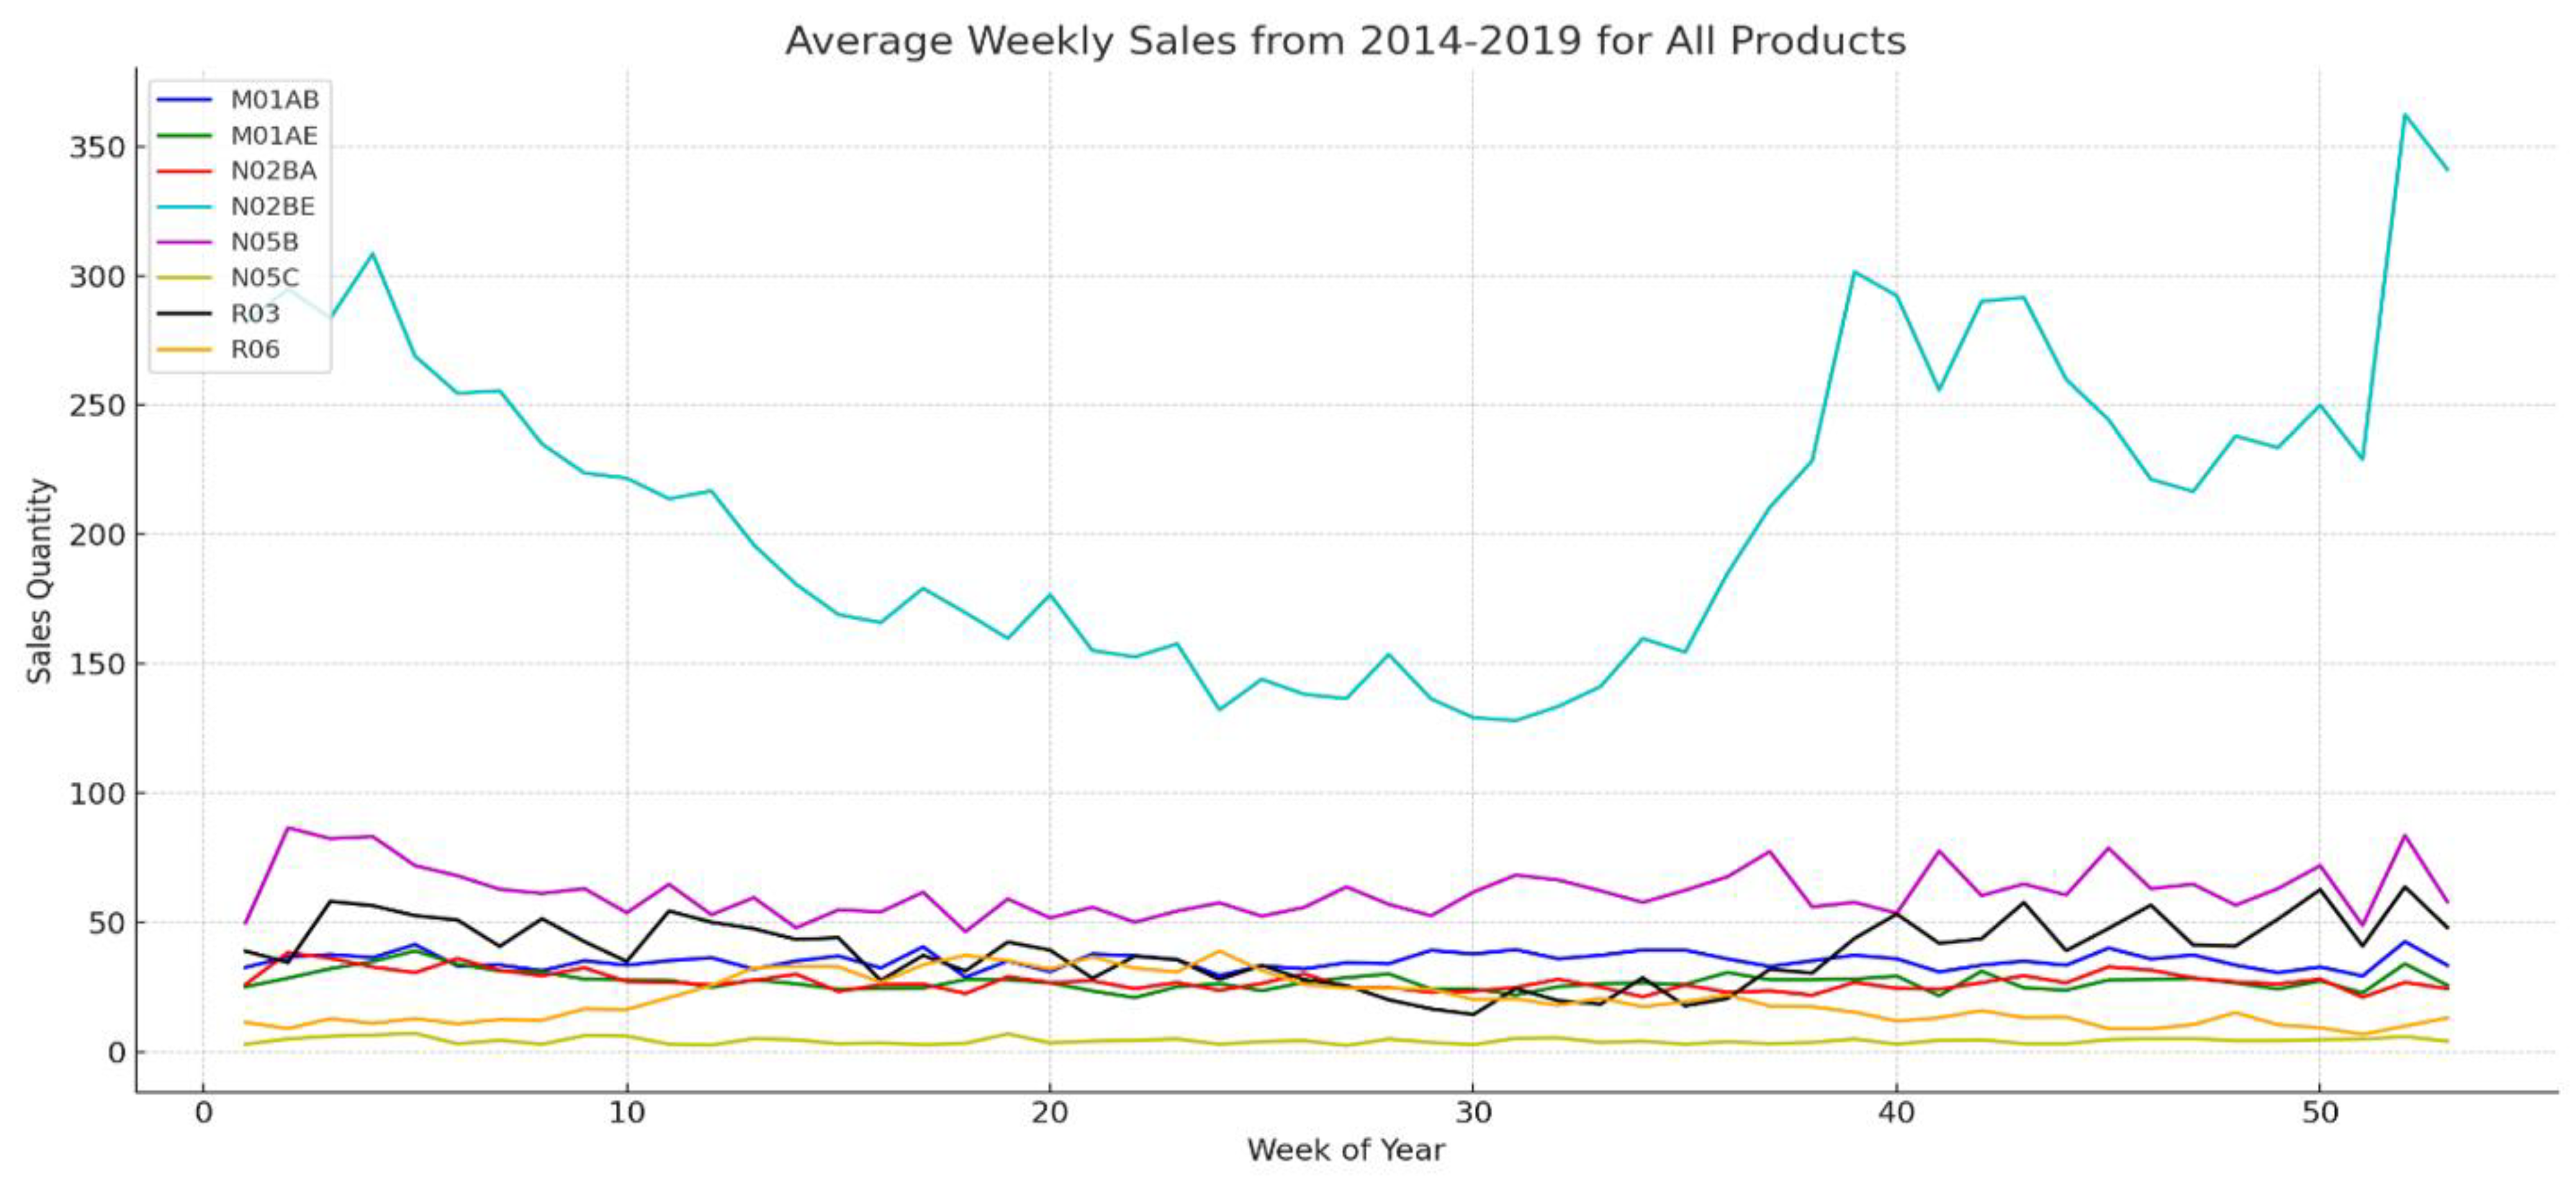Click the 50 tick on the x-axis
Screen dimensions: 2576x1185
pos(2319,1113)
